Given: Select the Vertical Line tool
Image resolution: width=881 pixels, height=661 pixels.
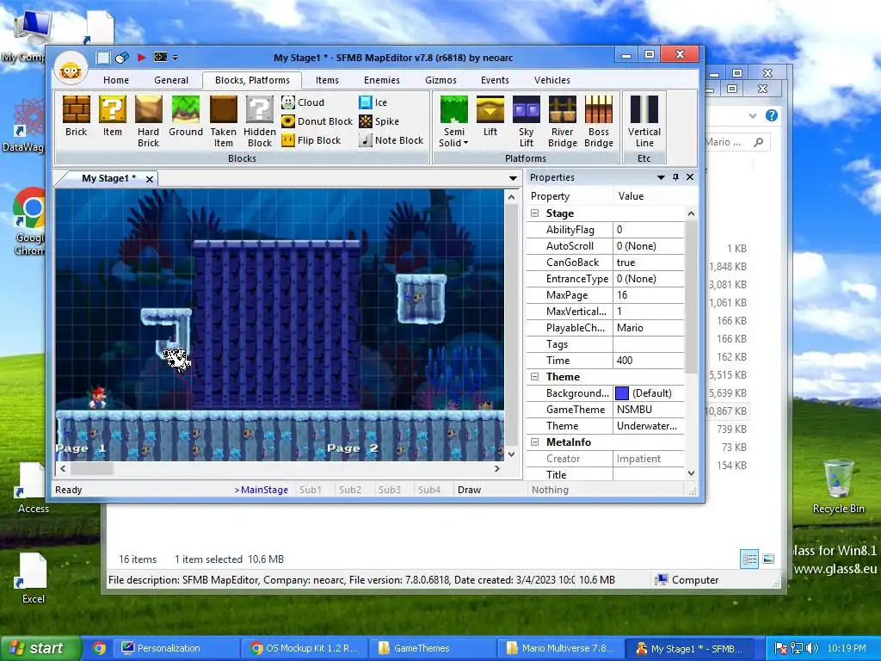Looking at the screenshot, I should click(644, 121).
